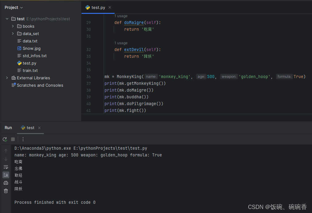312x213 pixels.
Task: Click the D:\Anaconda3\python.exe command line
Action: click(x=81, y=148)
